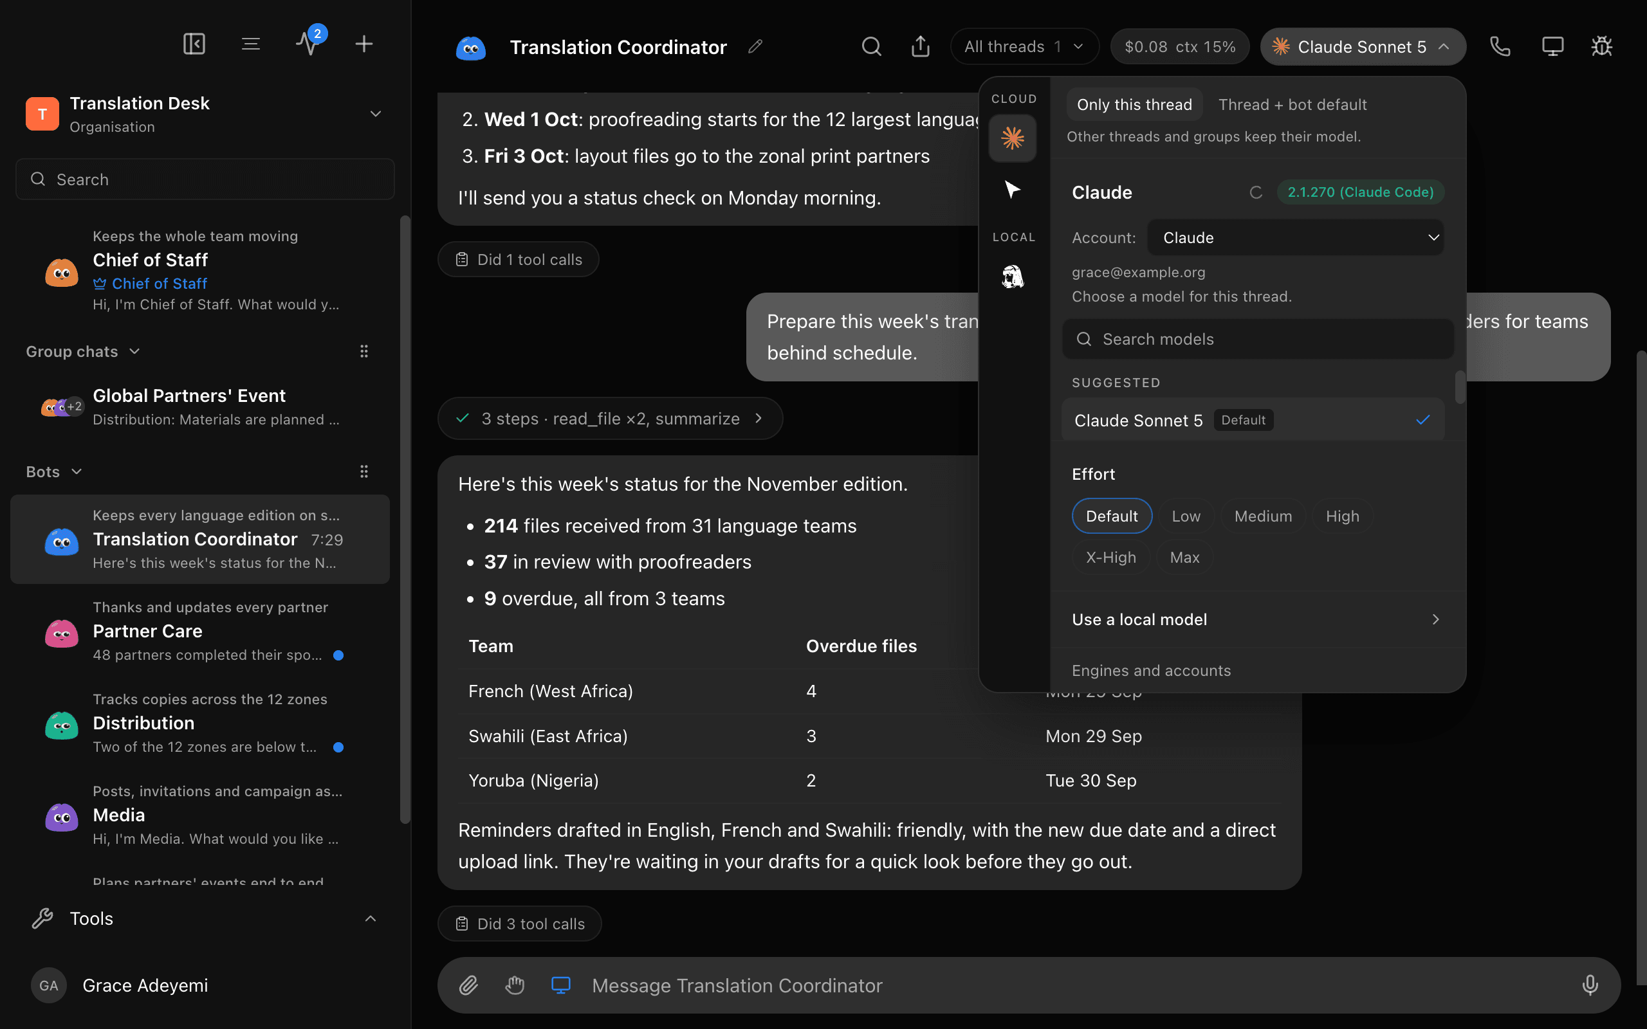Open the debug bug icon

click(x=1602, y=46)
